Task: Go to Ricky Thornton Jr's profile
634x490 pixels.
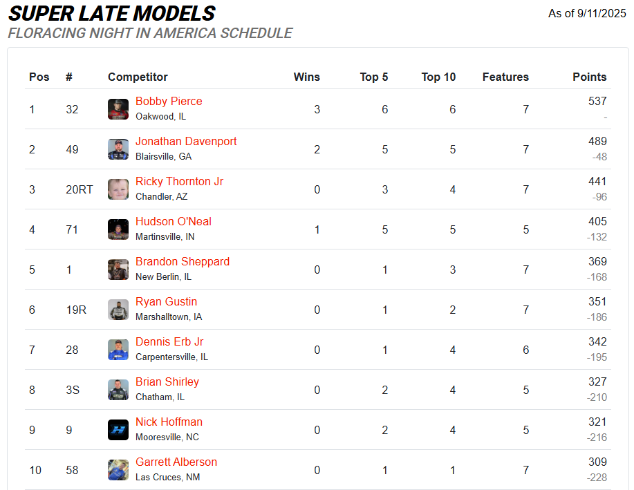Action: (179, 182)
